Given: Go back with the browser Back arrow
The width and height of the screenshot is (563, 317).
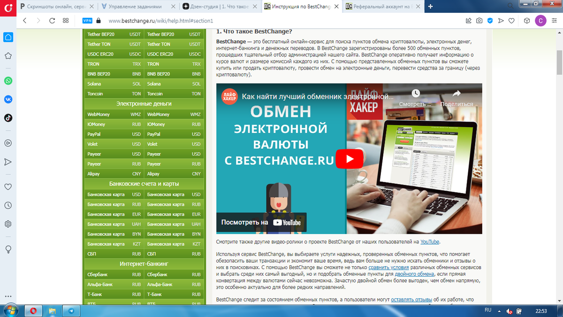Looking at the screenshot, I should coord(25,21).
